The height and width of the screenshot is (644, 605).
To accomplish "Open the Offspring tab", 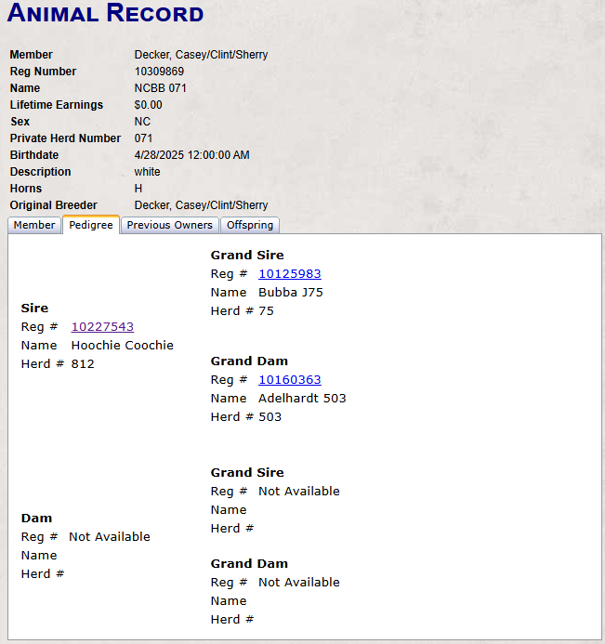I will [250, 225].
